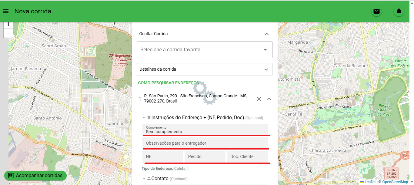Click the Acompanhar corridas button

[35, 176]
